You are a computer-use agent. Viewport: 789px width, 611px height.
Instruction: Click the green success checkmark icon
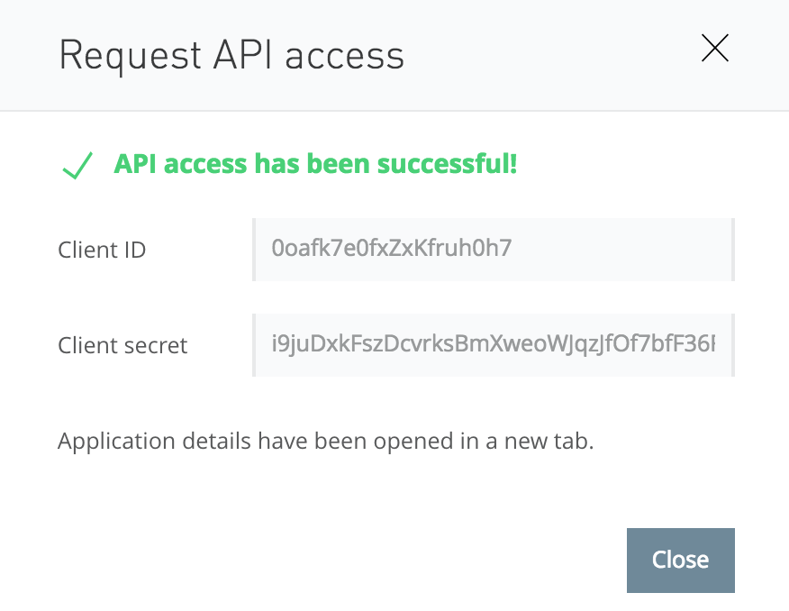click(x=77, y=166)
